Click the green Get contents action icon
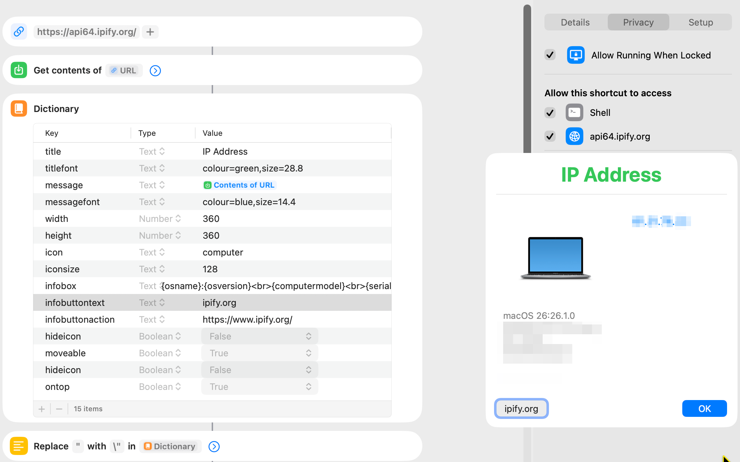The image size is (740, 462). click(x=19, y=70)
